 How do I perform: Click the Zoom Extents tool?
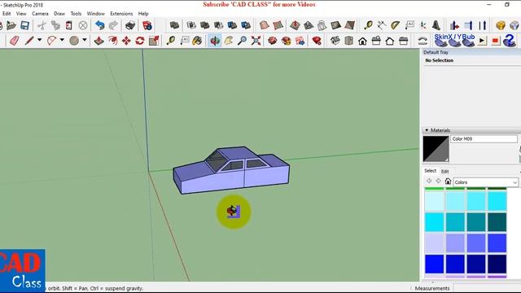coord(256,41)
